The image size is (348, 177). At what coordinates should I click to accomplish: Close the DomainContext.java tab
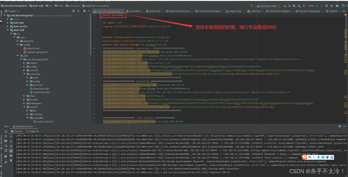(322, 11)
